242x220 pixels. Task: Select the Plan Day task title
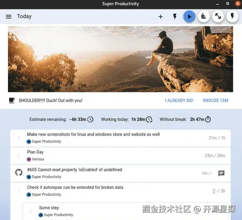click(35, 152)
